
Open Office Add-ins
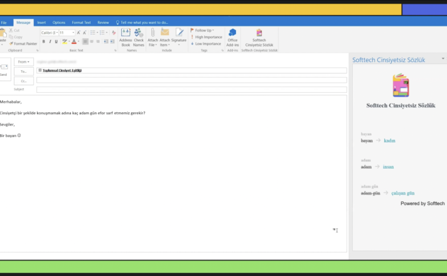pos(232,38)
